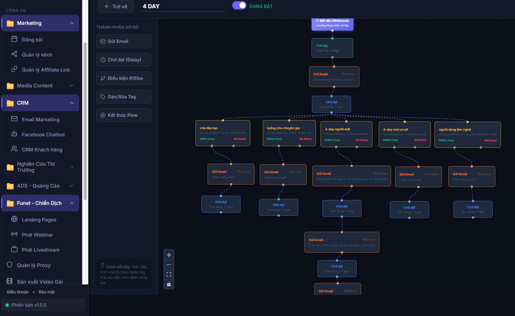Open the Đăng bài menu item
This screenshot has width=515, height=316.
point(43,40)
